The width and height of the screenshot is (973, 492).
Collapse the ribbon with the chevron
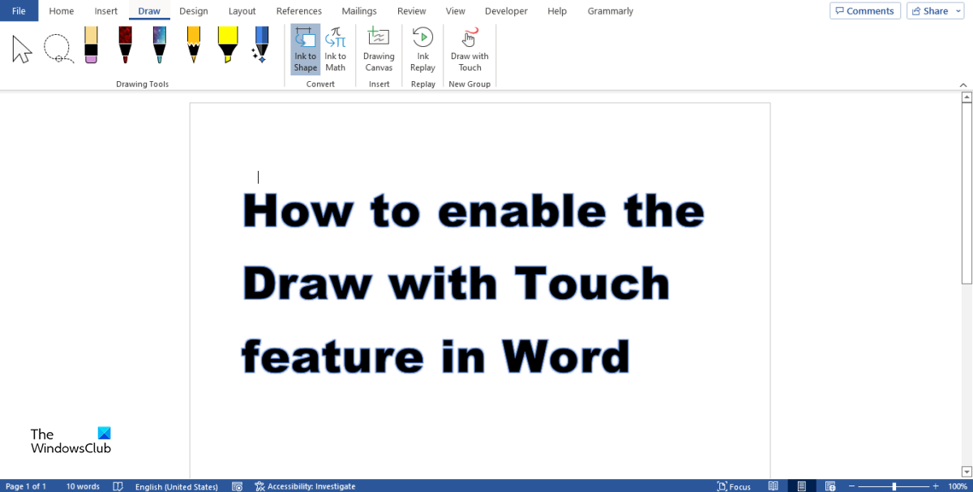pos(963,84)
